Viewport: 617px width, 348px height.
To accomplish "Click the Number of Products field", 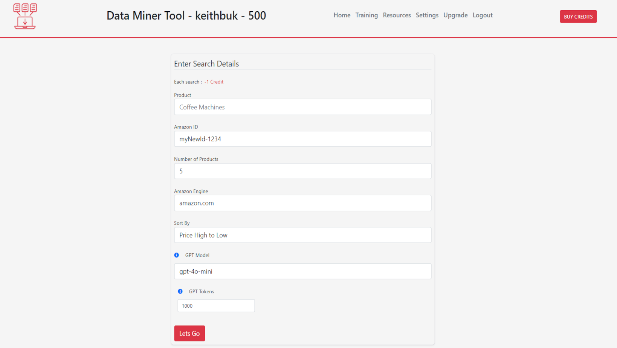I will [302, 171].
